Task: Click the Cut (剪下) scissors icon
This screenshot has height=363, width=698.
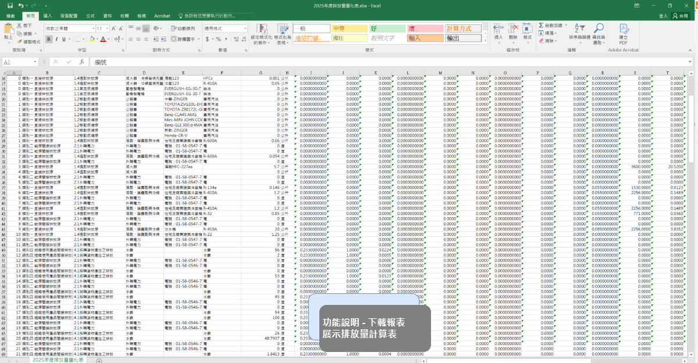Action: click(x=20, y=26)
